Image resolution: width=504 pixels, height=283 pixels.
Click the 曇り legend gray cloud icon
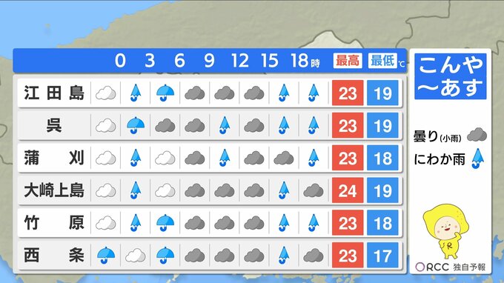(x=477, y=135)
